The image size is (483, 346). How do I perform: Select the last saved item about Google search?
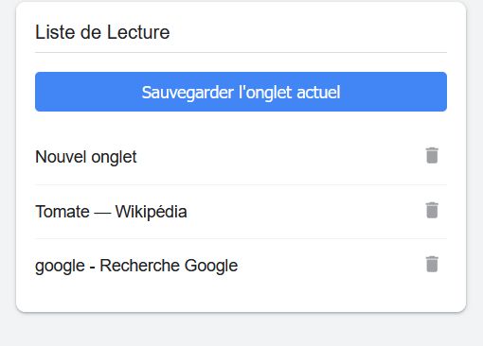[x=136, y=266]
